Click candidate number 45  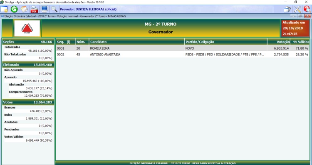[x=78, y=55]
